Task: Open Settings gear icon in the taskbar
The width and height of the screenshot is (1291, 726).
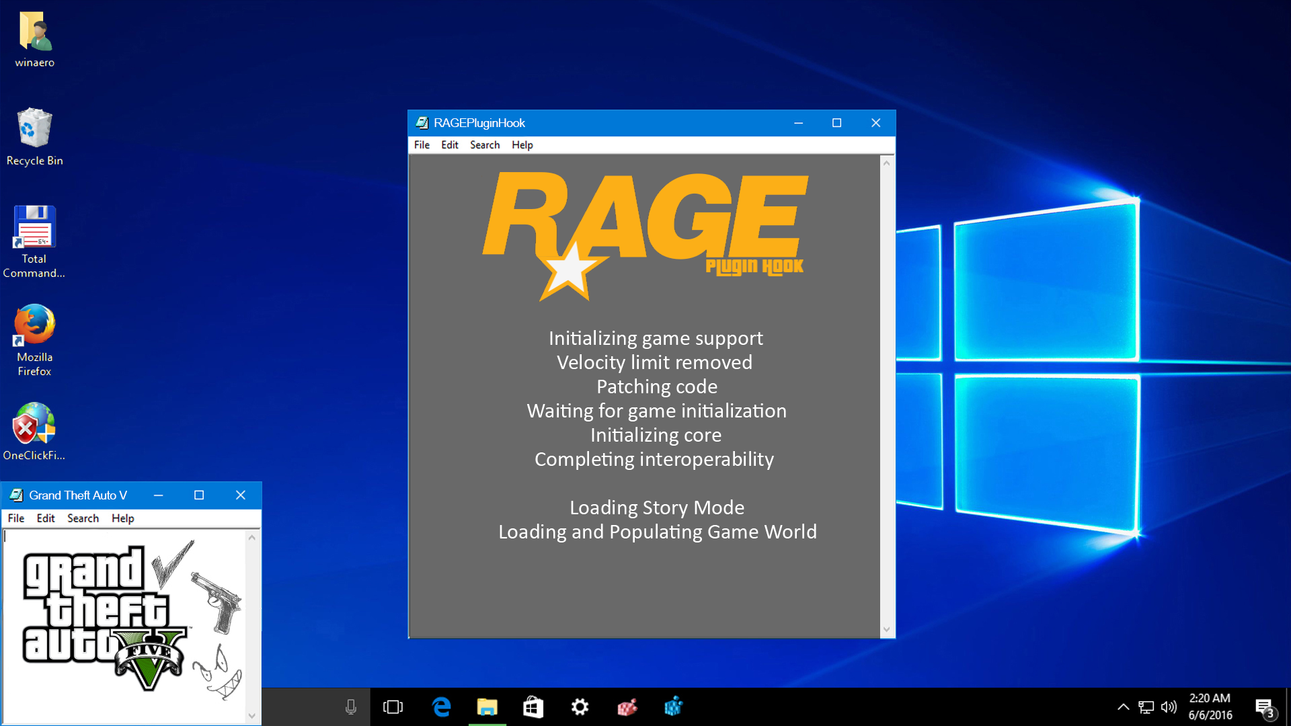Action: [580, 707]
